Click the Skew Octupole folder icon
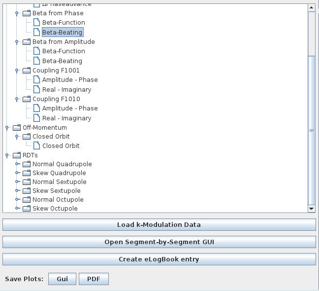The height and width of the screenshot is (291, 319). coord(27,209)
